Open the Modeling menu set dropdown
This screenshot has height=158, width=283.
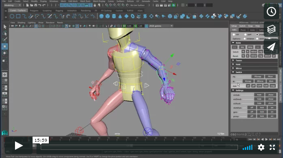12,5
